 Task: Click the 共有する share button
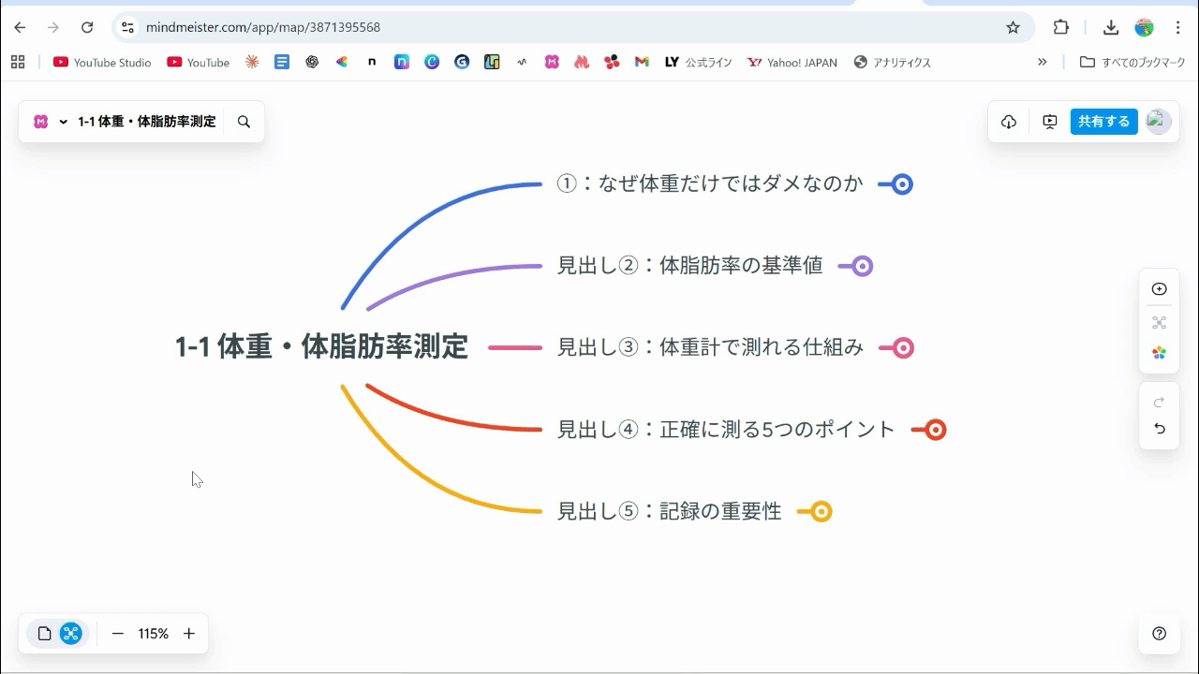pyautogui.click(x=1103, y=122)
